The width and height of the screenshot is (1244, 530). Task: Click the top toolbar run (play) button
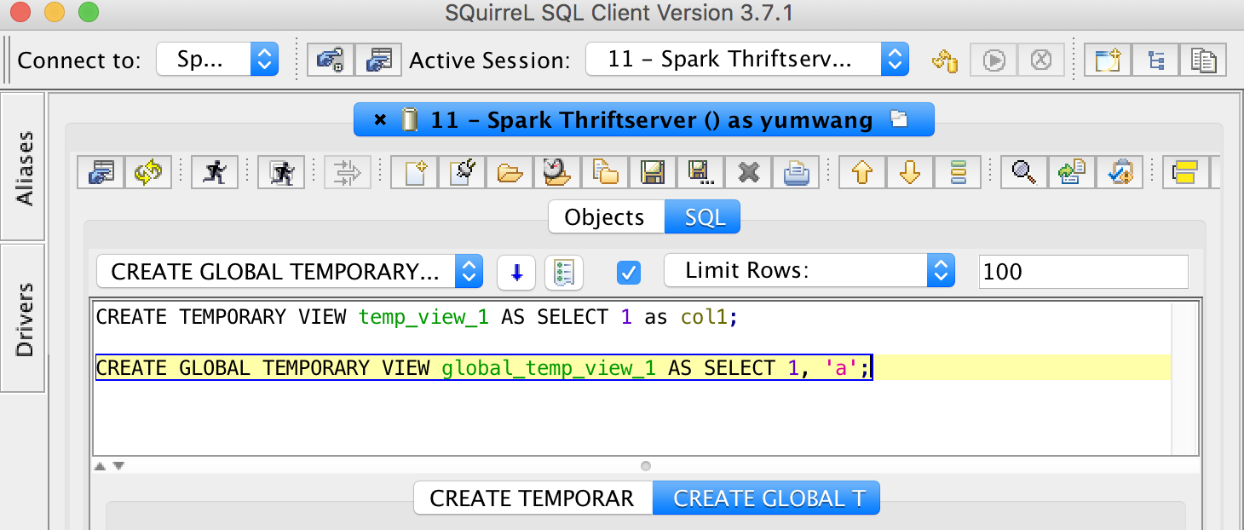993,60
